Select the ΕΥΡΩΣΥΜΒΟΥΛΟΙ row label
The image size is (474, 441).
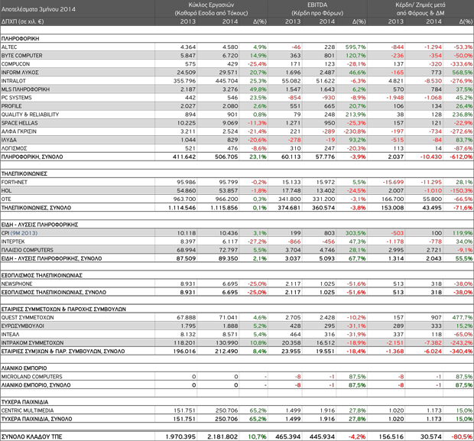(23, 326)
